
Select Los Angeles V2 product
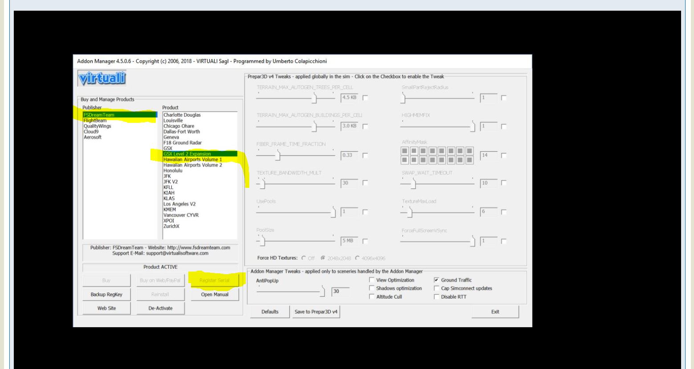tap(200, 204)
